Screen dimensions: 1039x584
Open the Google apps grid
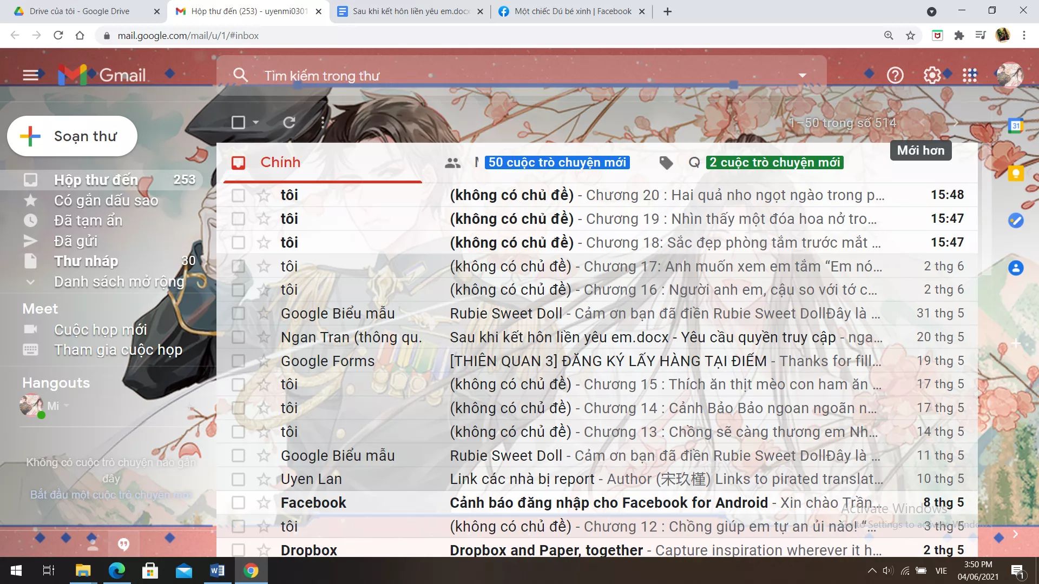pyautogui.click(x=970, y=75)
